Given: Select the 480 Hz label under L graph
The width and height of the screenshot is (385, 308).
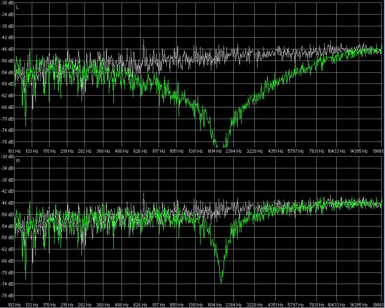Looking at the screenshot, I should coord(122,151).
